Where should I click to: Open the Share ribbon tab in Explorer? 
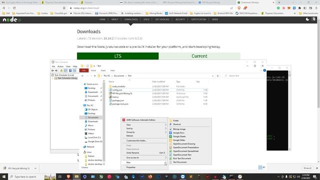pyautogui.click(x=103, y=70)
